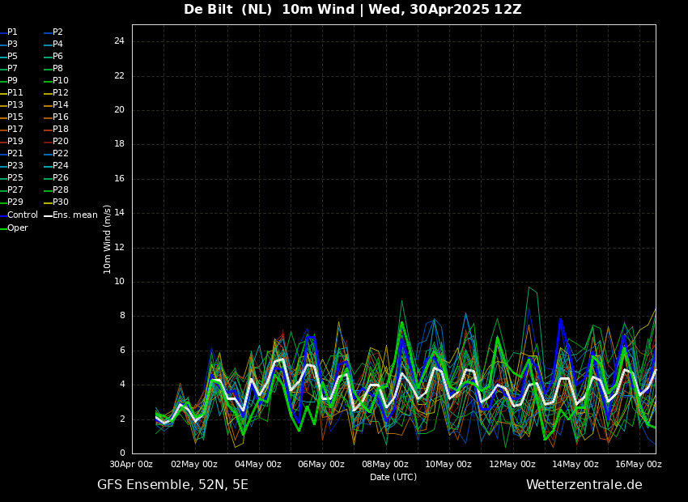Viewport: 688px width, 502px height.
Task: Click the 24 value on the y-axis
Action: coord(118,41)
